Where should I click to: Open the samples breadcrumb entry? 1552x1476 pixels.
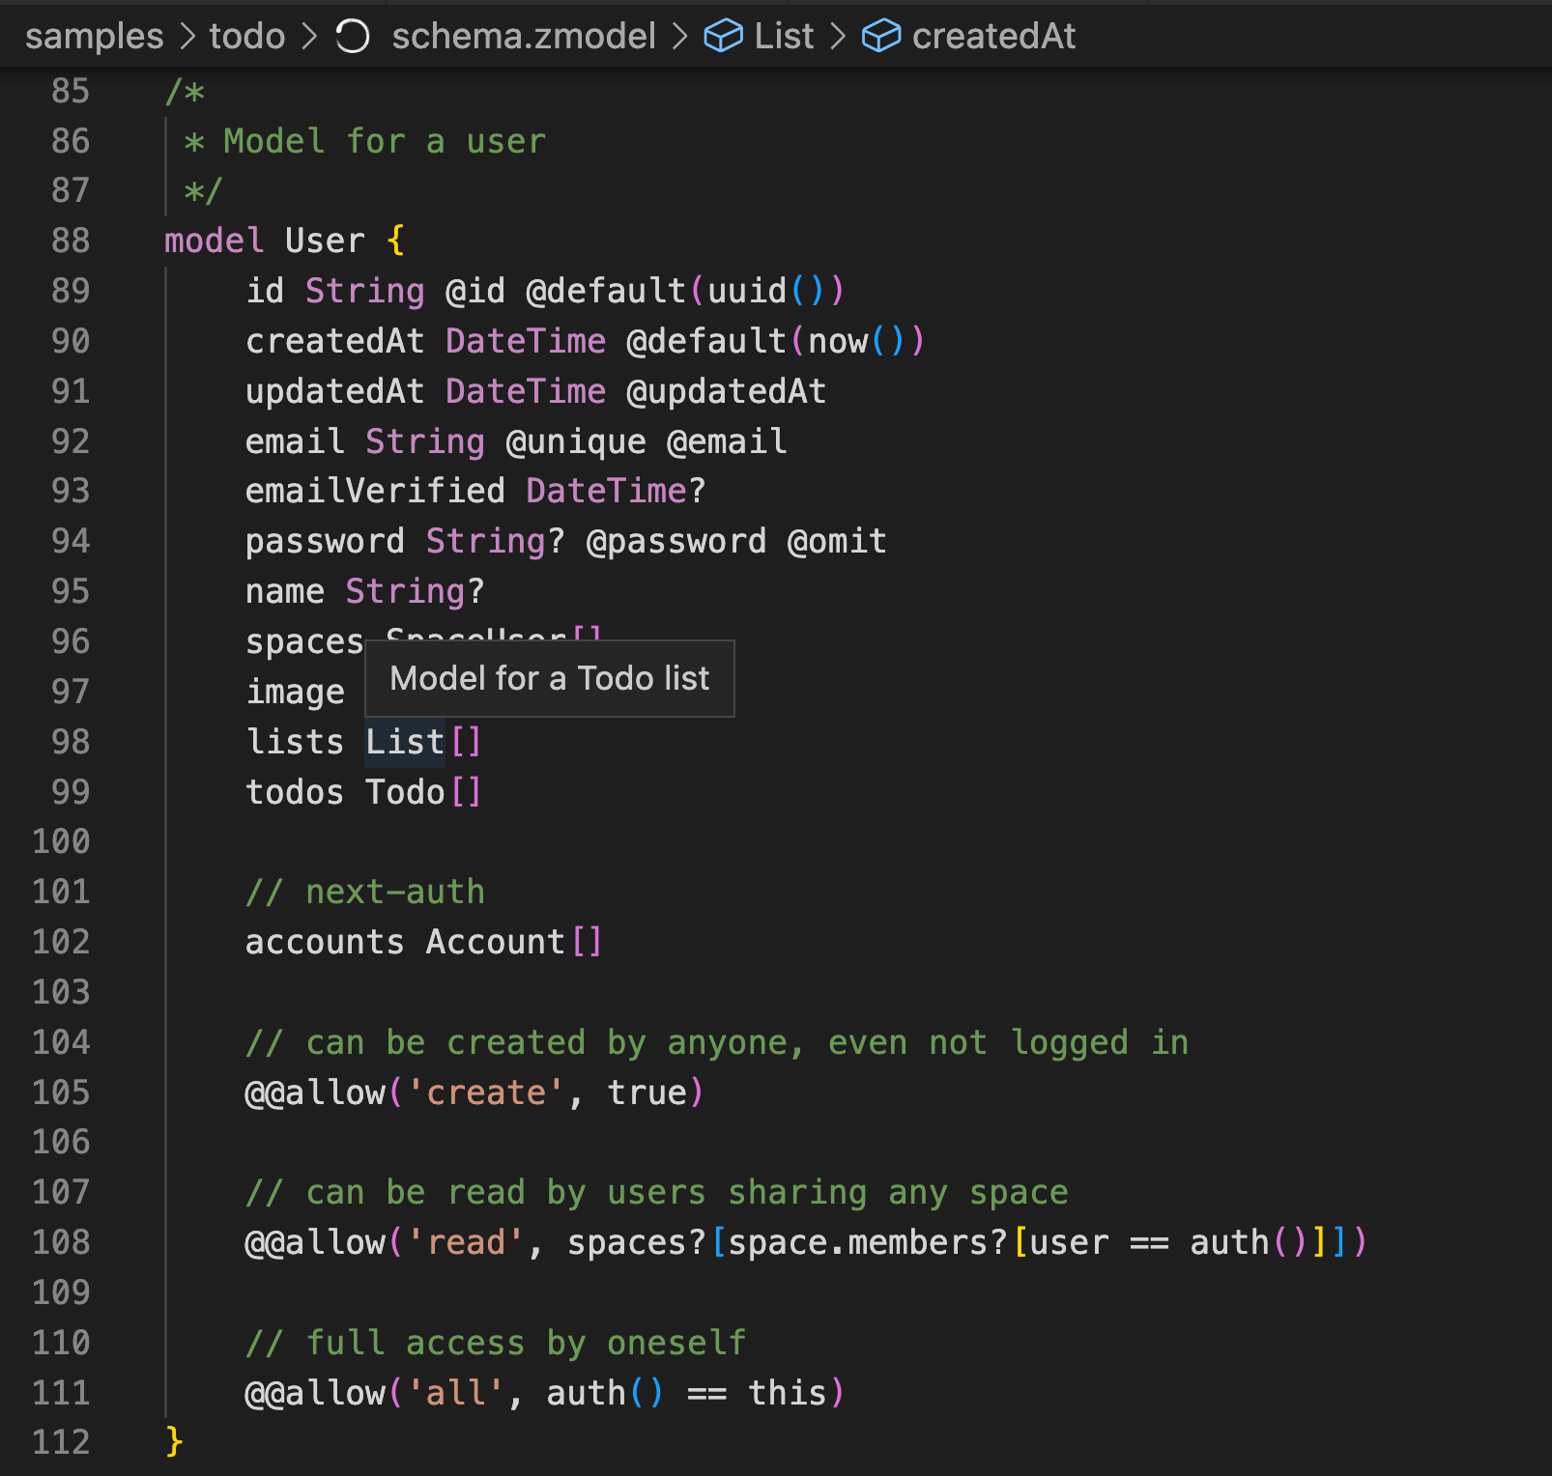tap(95, 36)
